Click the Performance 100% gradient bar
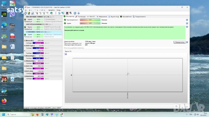 point(90,20)
